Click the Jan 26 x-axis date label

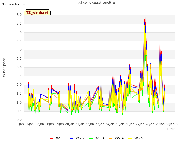tap(125, 124)
